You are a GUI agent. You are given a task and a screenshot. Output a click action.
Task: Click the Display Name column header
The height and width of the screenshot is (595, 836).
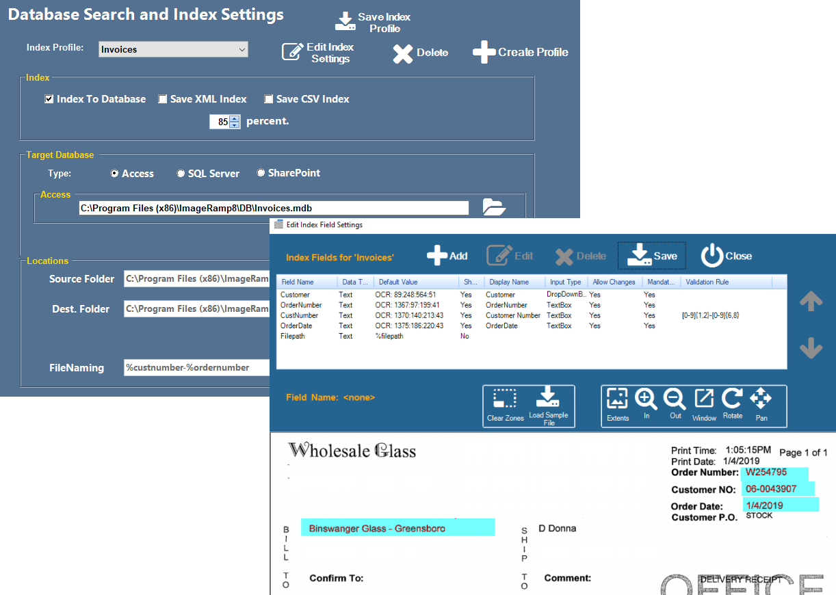tap(514, 282)
